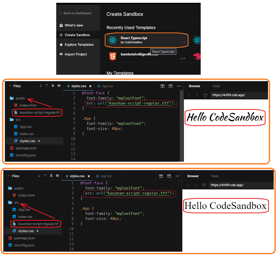Select styles.css in bottom file tree
Image resolution: width=278 pixels, height=256 pixels.
tap(33, 231)
